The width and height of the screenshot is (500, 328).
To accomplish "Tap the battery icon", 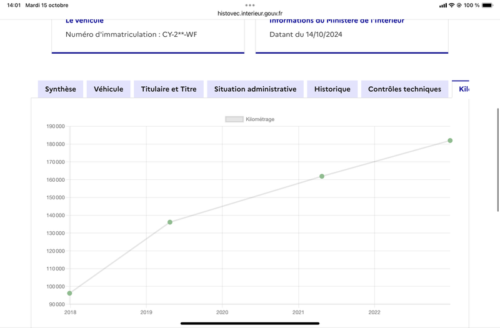I will 487,5.
